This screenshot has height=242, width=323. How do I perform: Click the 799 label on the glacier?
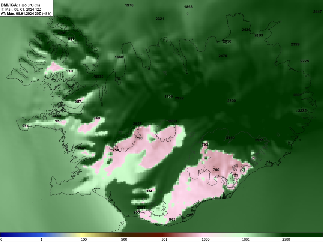pyautogui.click(x=216, y=170)
